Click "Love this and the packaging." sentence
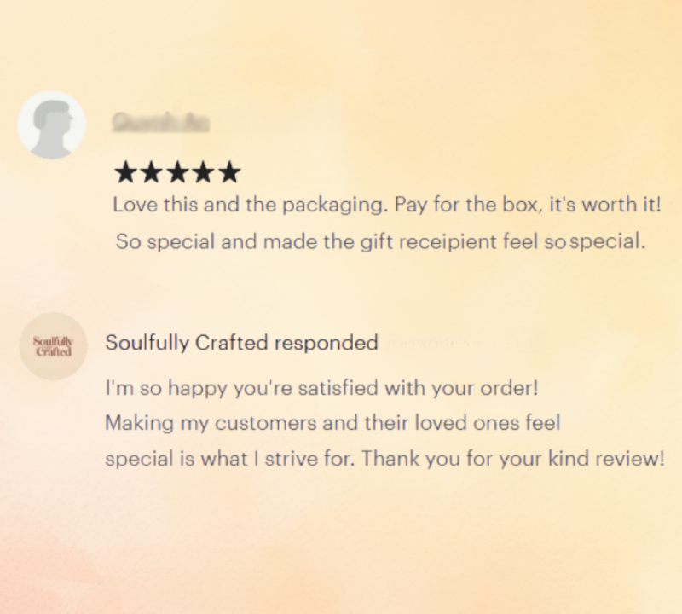Image resolution: width=682 pixels, height=614 pixels. 250,205
